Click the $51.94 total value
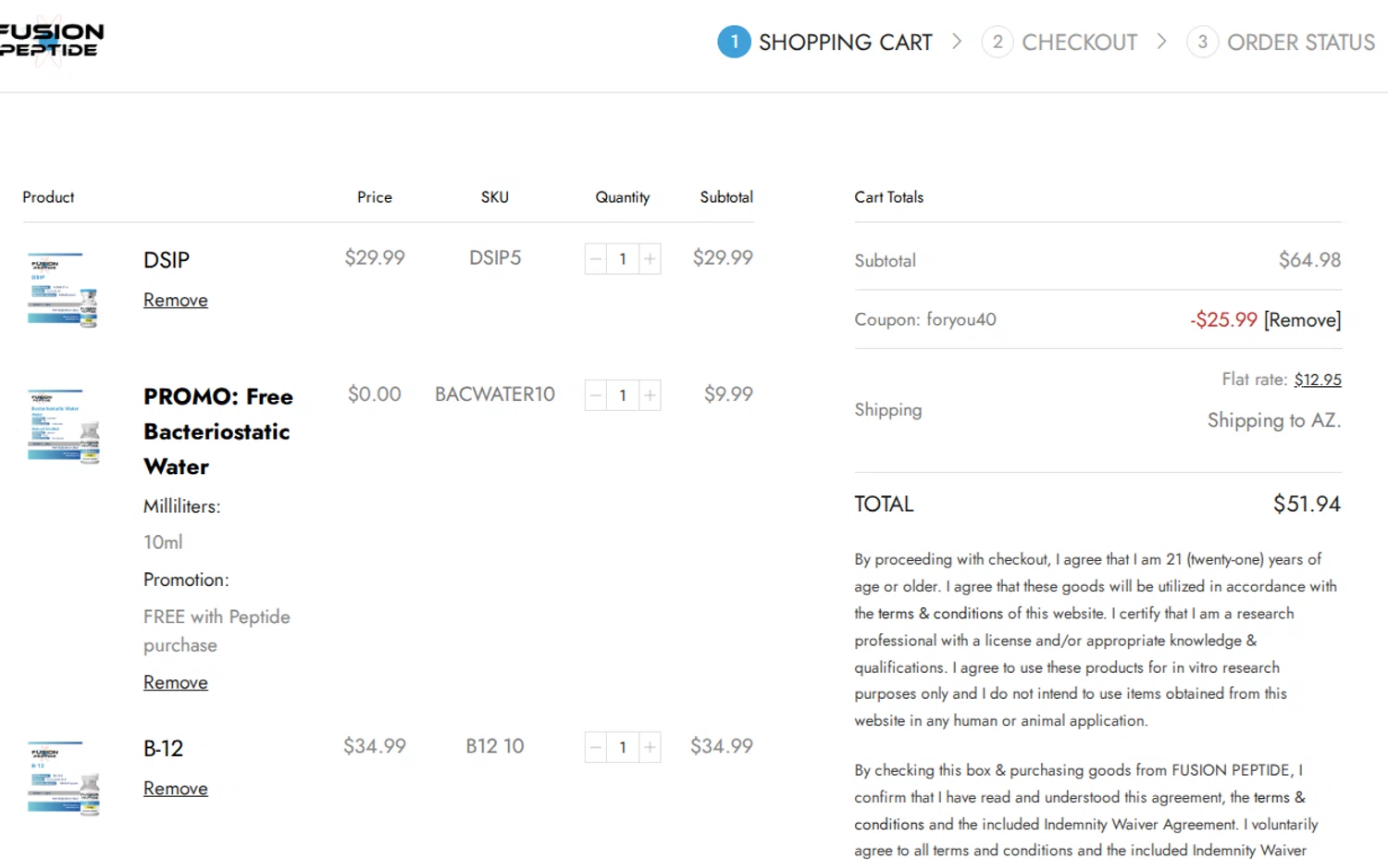The width and height of the screenshot is (1388, 860). pos(1307,505)
